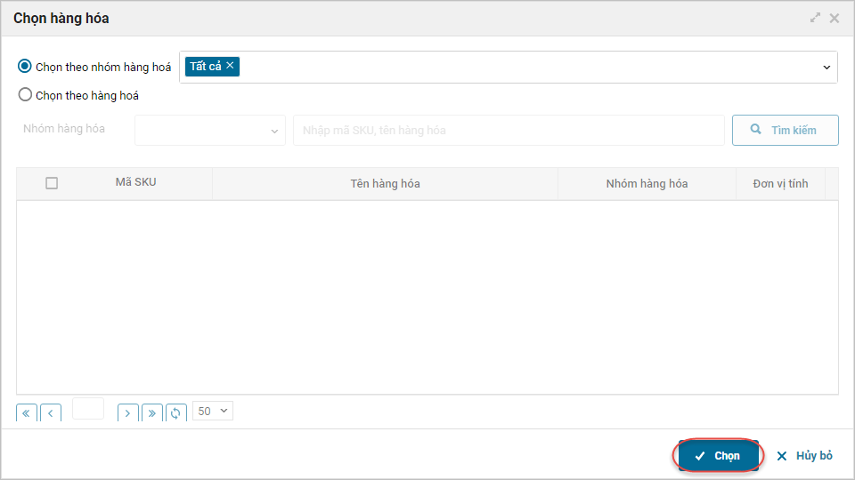Expand the dialog with the resize icon
Viewport: 855px width, 480px height.
click(x=815, y=18)
